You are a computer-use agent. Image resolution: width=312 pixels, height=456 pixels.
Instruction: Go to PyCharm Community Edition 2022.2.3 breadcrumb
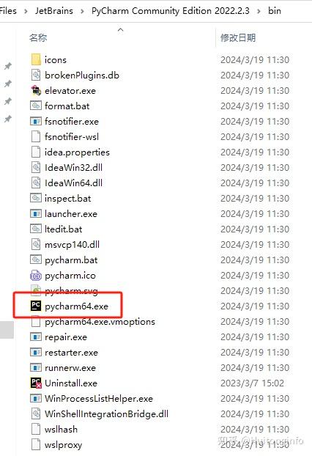[x=170, y=11]
